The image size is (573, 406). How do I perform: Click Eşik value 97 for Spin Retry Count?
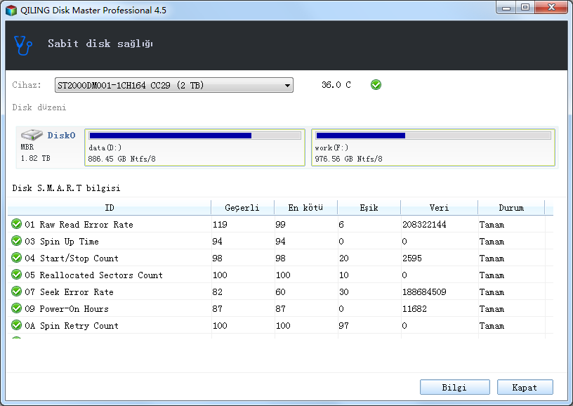coord(343,325)
